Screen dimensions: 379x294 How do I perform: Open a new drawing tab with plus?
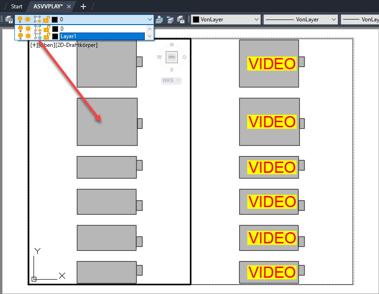tap(83, 7)
